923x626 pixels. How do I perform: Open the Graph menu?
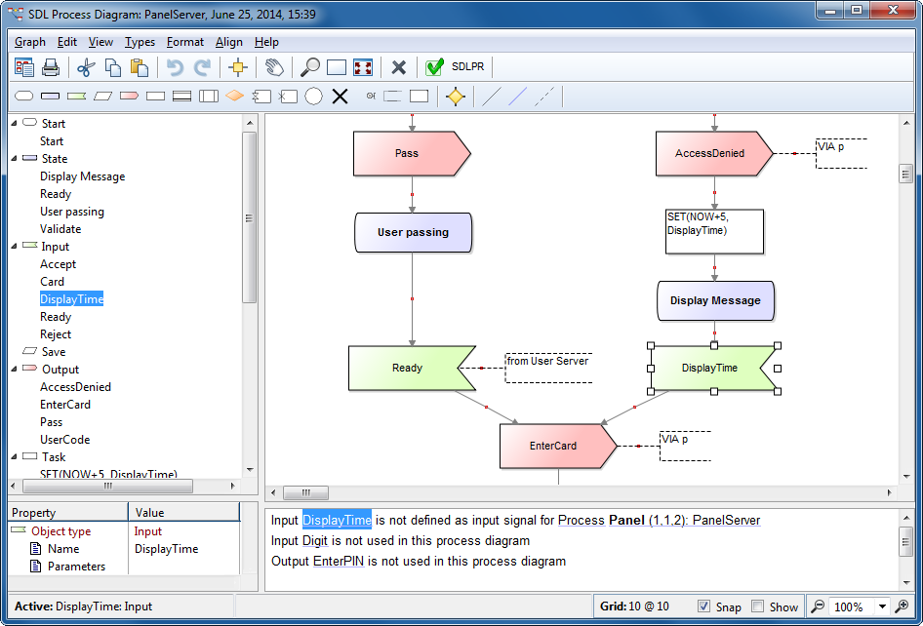[28, 42]
